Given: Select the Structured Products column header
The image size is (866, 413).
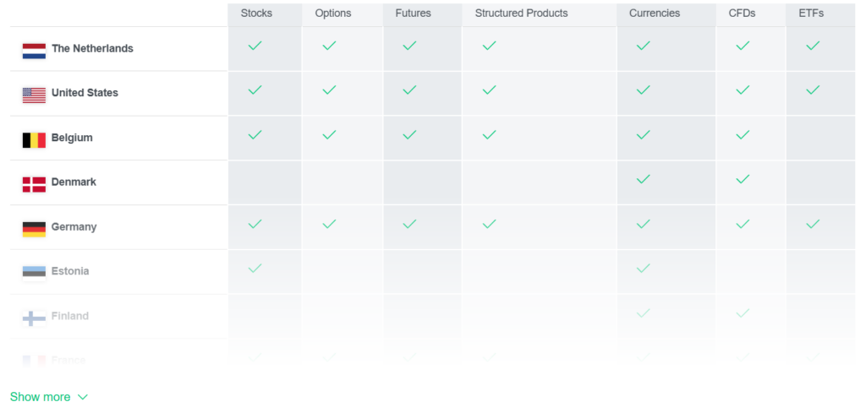Looking at the screenshot, I should pyautogui.click(x=521, y=14).
